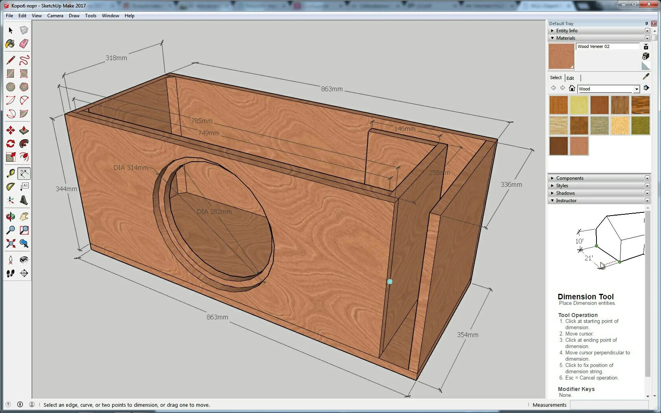Select the Rotate tool
Image resolution: width=661 pixels, height=413 pixels.
click(x=11, y=144)
